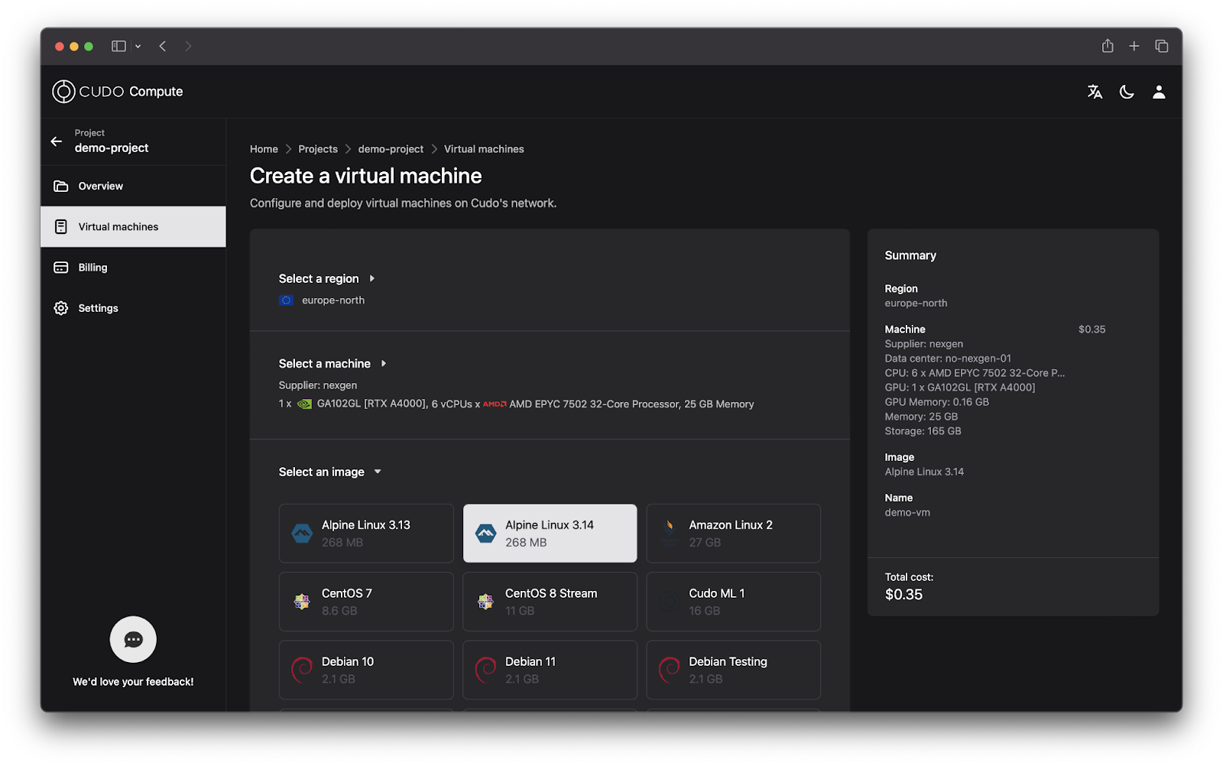The height and width of the screenshot is (766, 1223).
Task: Open Settings in the sidebar
Action: click(x=98, y=308)
